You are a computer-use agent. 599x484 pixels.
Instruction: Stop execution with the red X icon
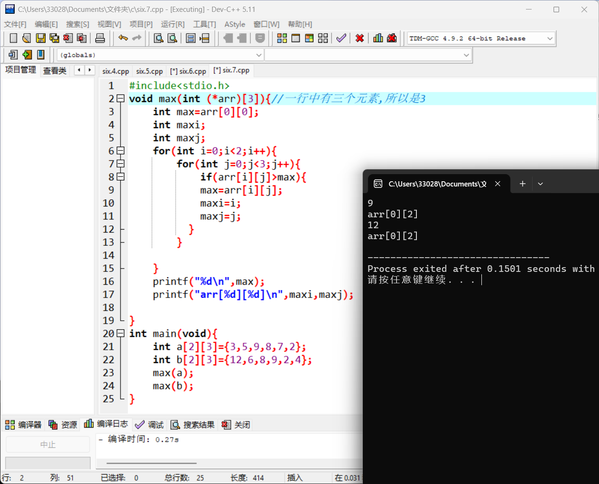click(360, 38)
